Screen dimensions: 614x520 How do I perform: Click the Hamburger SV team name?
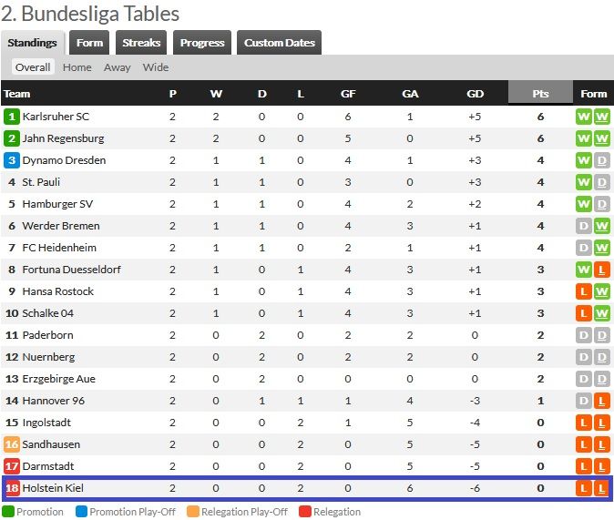pyautogui.click(x=56, y=204)
